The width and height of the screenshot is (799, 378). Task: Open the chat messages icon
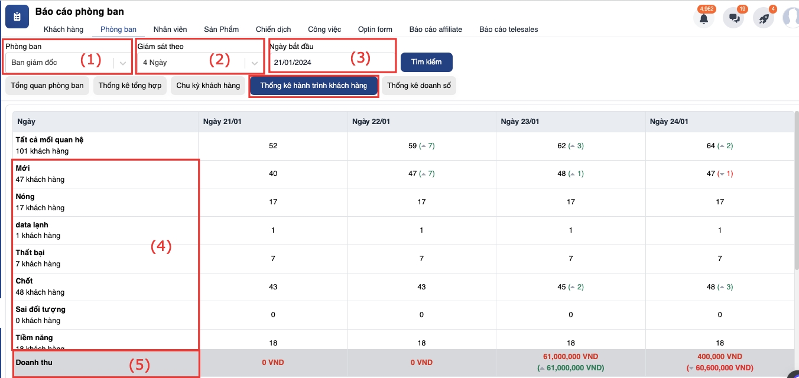pos(734,18)
